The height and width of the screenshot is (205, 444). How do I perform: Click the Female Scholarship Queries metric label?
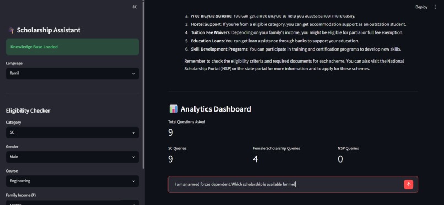pyautogui.click(x=276, y=148)
